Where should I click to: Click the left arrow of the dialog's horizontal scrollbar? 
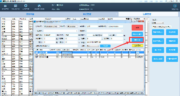pyautogui.click(x=36, y=90)
